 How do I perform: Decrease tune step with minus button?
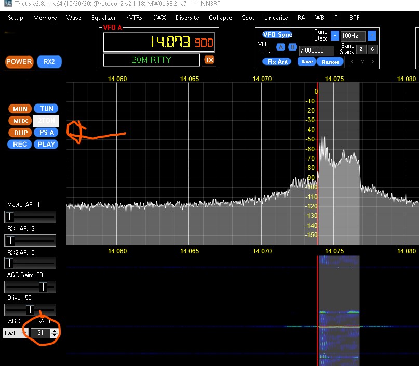(x=334, y=35)
